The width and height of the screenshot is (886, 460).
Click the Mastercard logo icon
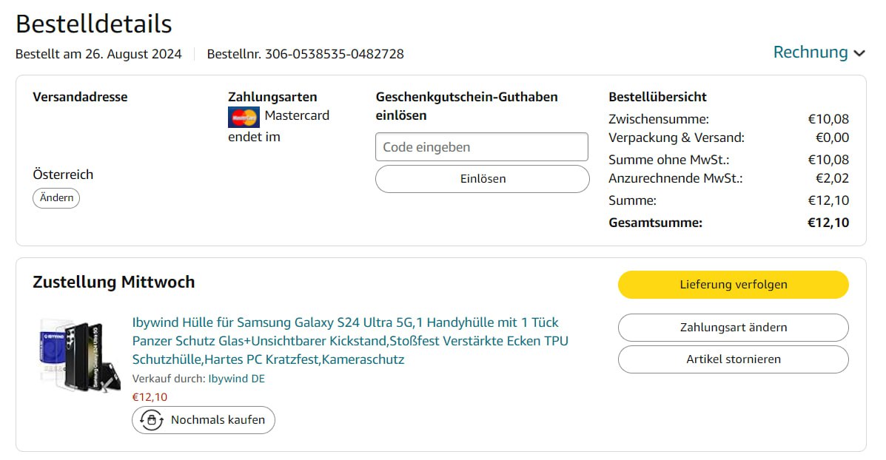[244, 117]
